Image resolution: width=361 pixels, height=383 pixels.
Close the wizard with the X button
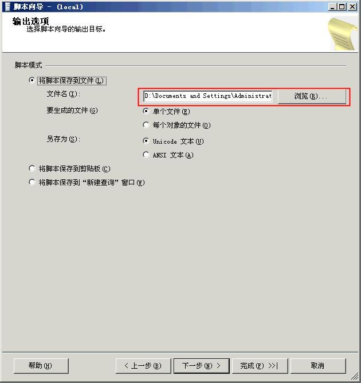coord(352,7)
